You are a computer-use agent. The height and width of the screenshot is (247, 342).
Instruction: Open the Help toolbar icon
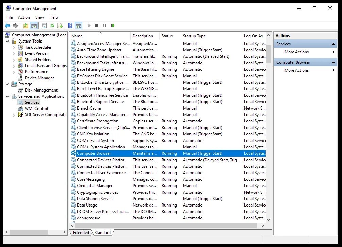pos(70,26)
